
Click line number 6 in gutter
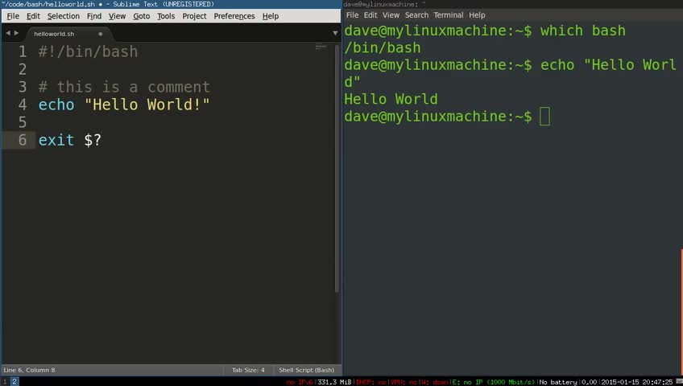point(23,140)
